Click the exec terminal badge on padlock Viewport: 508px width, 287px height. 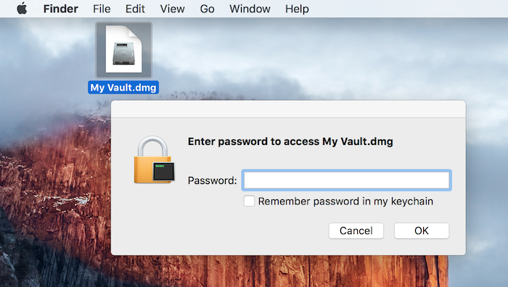pos(163,171)
